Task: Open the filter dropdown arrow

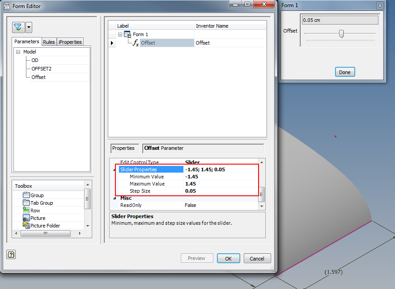Action: (29, 27)
